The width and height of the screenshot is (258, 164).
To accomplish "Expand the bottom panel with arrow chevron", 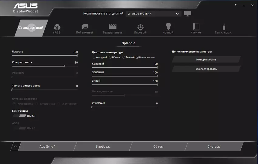I will [x=15, y=146].
